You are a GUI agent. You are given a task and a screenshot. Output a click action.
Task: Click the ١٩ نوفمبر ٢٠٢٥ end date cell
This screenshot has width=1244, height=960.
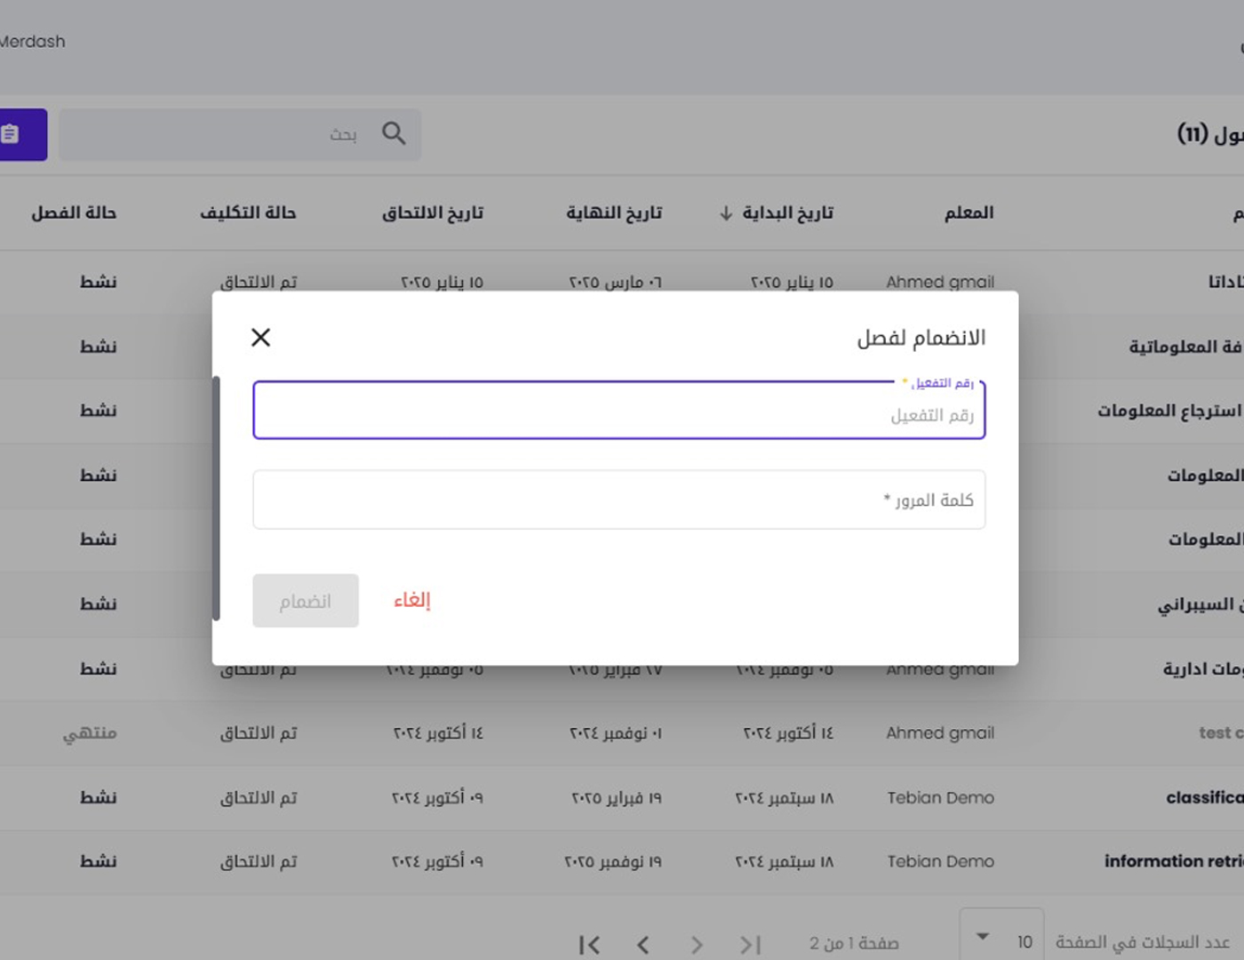pyautogui.click(x=613, y=861)
